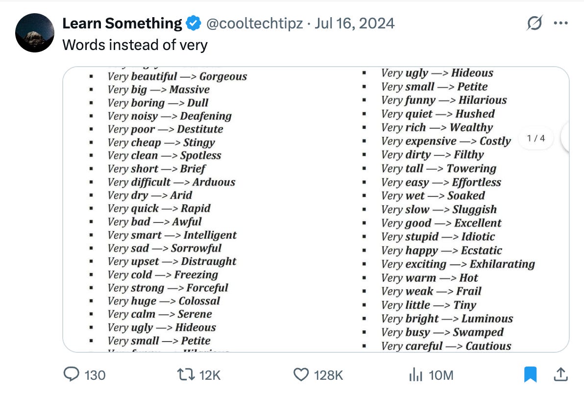Open the Learn Something profile avatar
This screenshot has height=393, width=584.
point(34,33)
